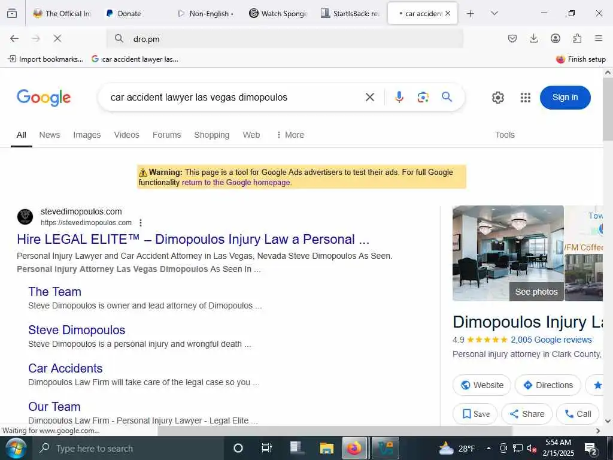Switch to The Official Im tab
Image resolution: width=613 pixels, height=460 pixels.
tap(62, 14)
